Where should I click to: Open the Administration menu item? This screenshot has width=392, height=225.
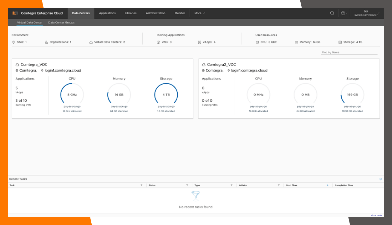pyautogui.click(x=155, y=13)
